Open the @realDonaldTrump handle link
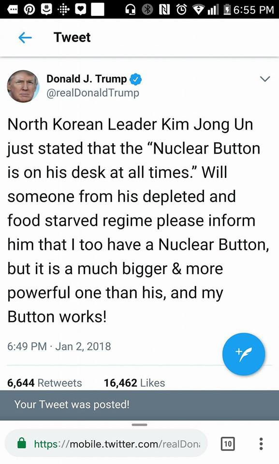279x464 pixels. point(93,93)
